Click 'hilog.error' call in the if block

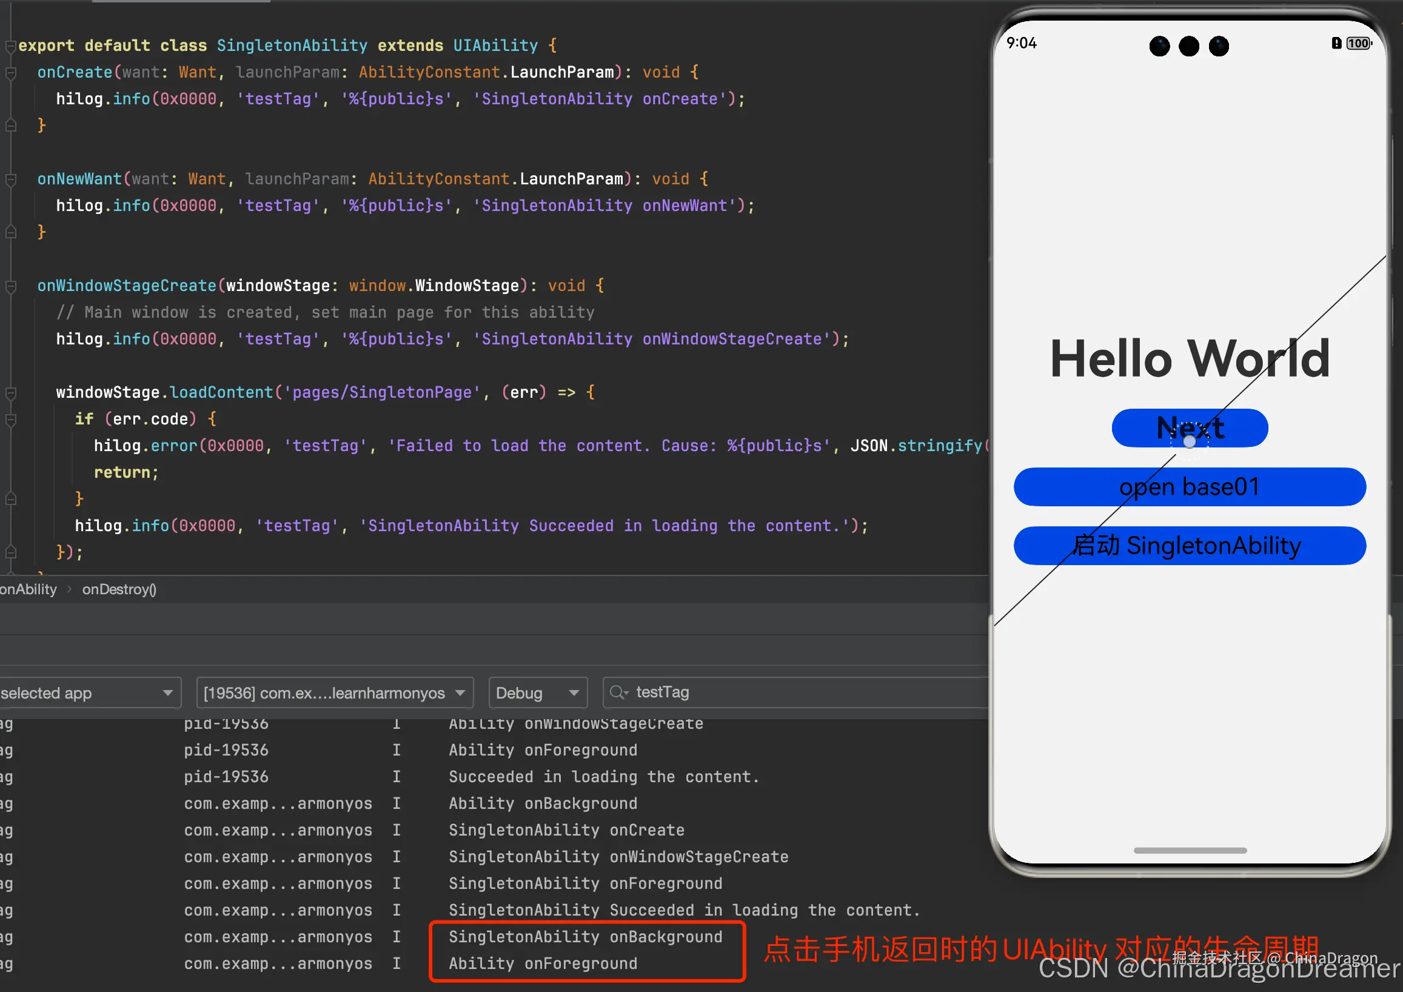coord(146,446)
